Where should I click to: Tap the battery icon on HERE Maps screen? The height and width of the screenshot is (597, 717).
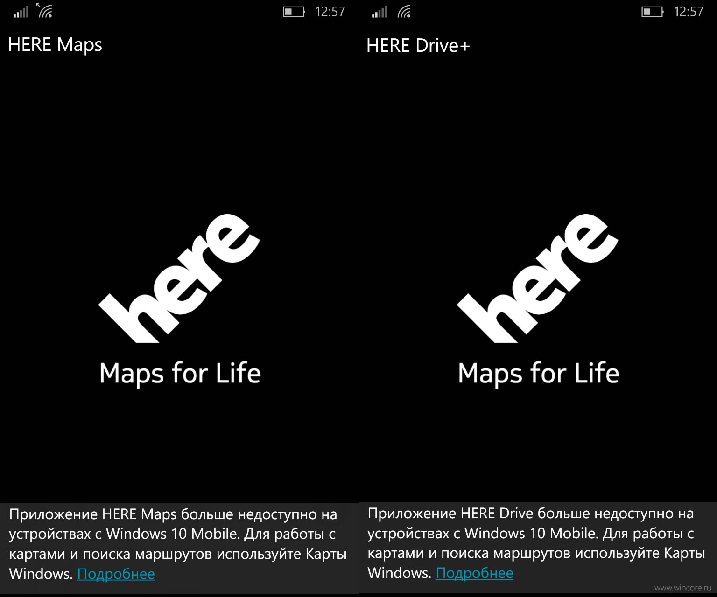click(294, 12)
